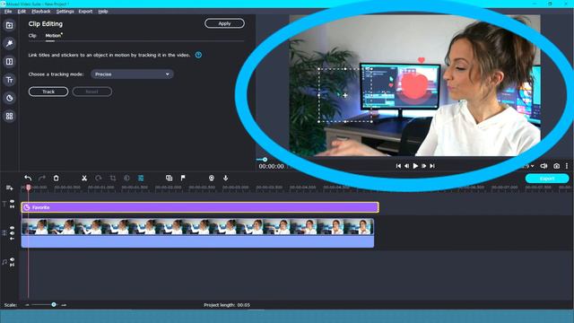Select the video clip thumbnails on timeline
Screen dimensions: 574x323
[197, 227]
